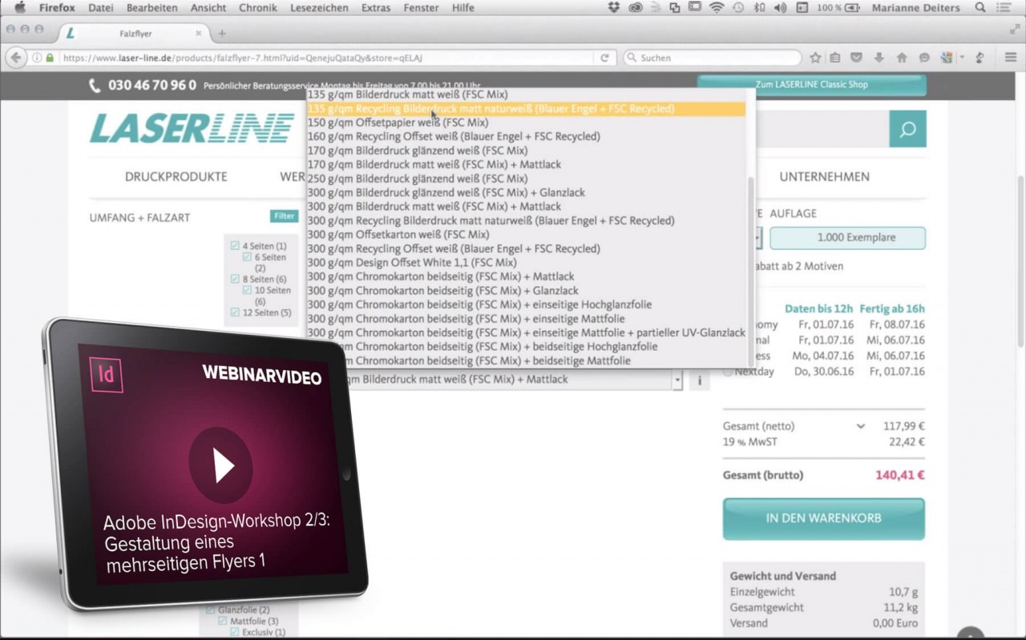Open the Firefox downloads arrow icon
This screenshot has height=640, width=1026.
click(880, 58)
